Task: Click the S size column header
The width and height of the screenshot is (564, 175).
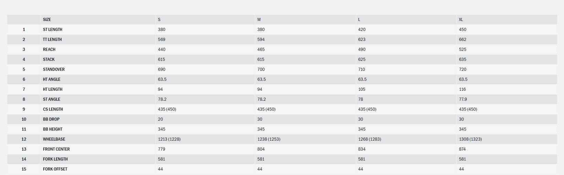Action: click(159, 20)
